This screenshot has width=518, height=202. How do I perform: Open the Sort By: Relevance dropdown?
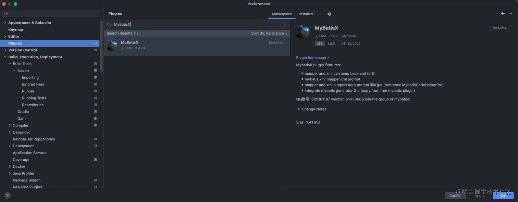pyautogui.click(x=269, y=33)
